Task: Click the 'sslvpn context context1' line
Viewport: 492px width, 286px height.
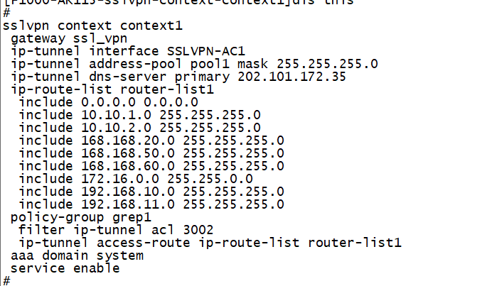Action: tap(93, 26)
